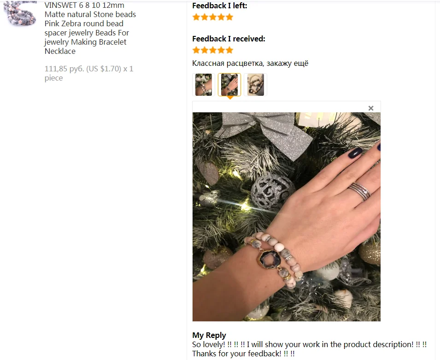The width and height of the screenshot is (440, 360).
Task: Click fourth star under Feedback I received
Action: [x=221, y=50]
